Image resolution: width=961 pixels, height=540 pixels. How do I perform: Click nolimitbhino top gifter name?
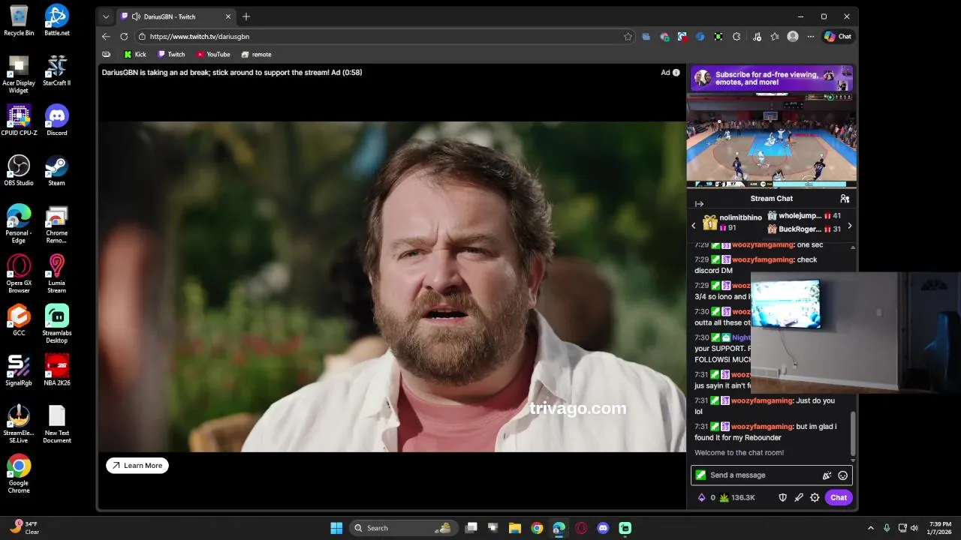coord(740,217)
